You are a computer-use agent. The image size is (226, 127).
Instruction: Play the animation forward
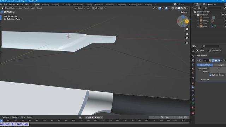tap(95, 117)
